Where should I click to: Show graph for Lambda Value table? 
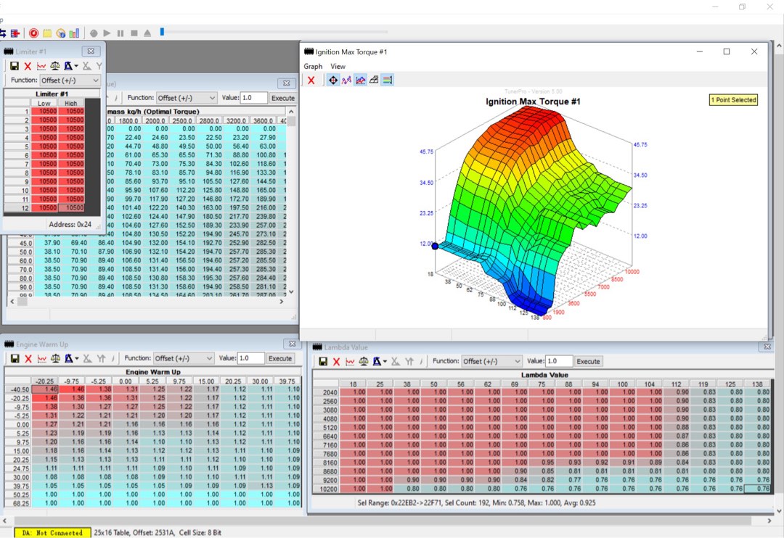350,361
